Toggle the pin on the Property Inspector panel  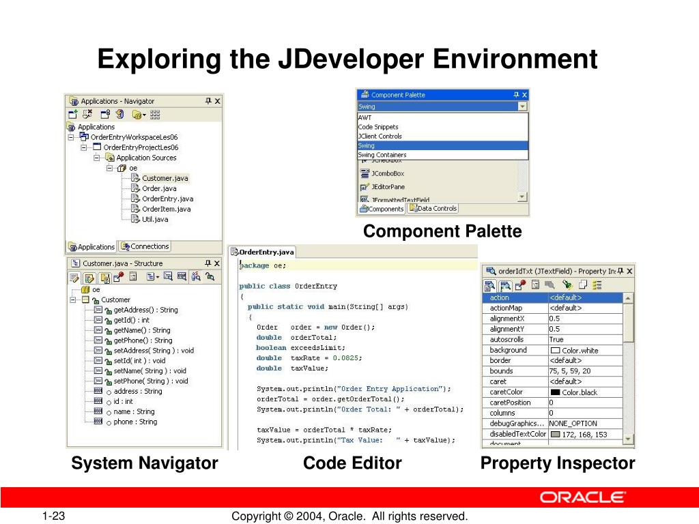click(x=620, y=271)
